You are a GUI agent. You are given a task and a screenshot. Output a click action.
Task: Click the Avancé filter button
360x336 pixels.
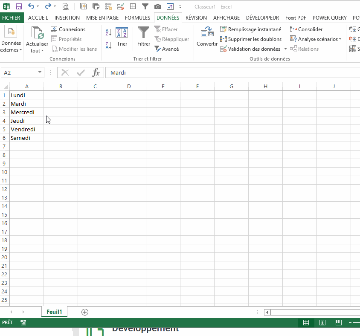click(x=167, y=49)
